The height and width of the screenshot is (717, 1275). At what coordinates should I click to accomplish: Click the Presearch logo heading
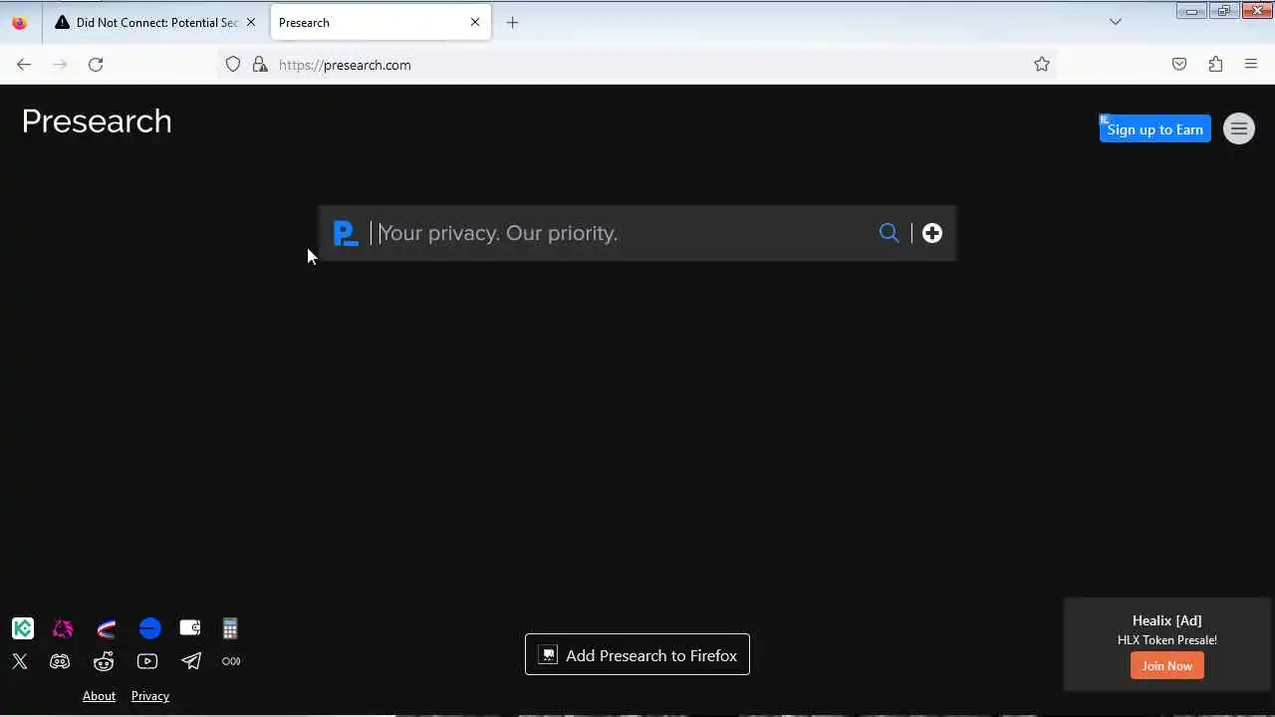97,121
